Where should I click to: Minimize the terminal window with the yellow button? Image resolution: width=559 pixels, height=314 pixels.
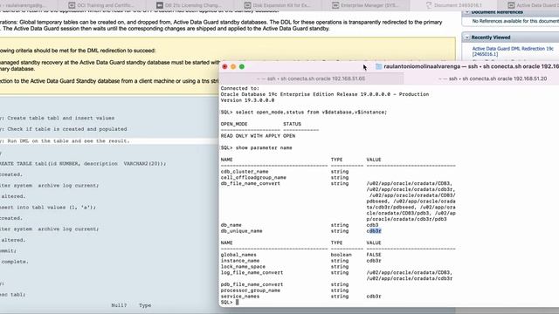(233, 66)
